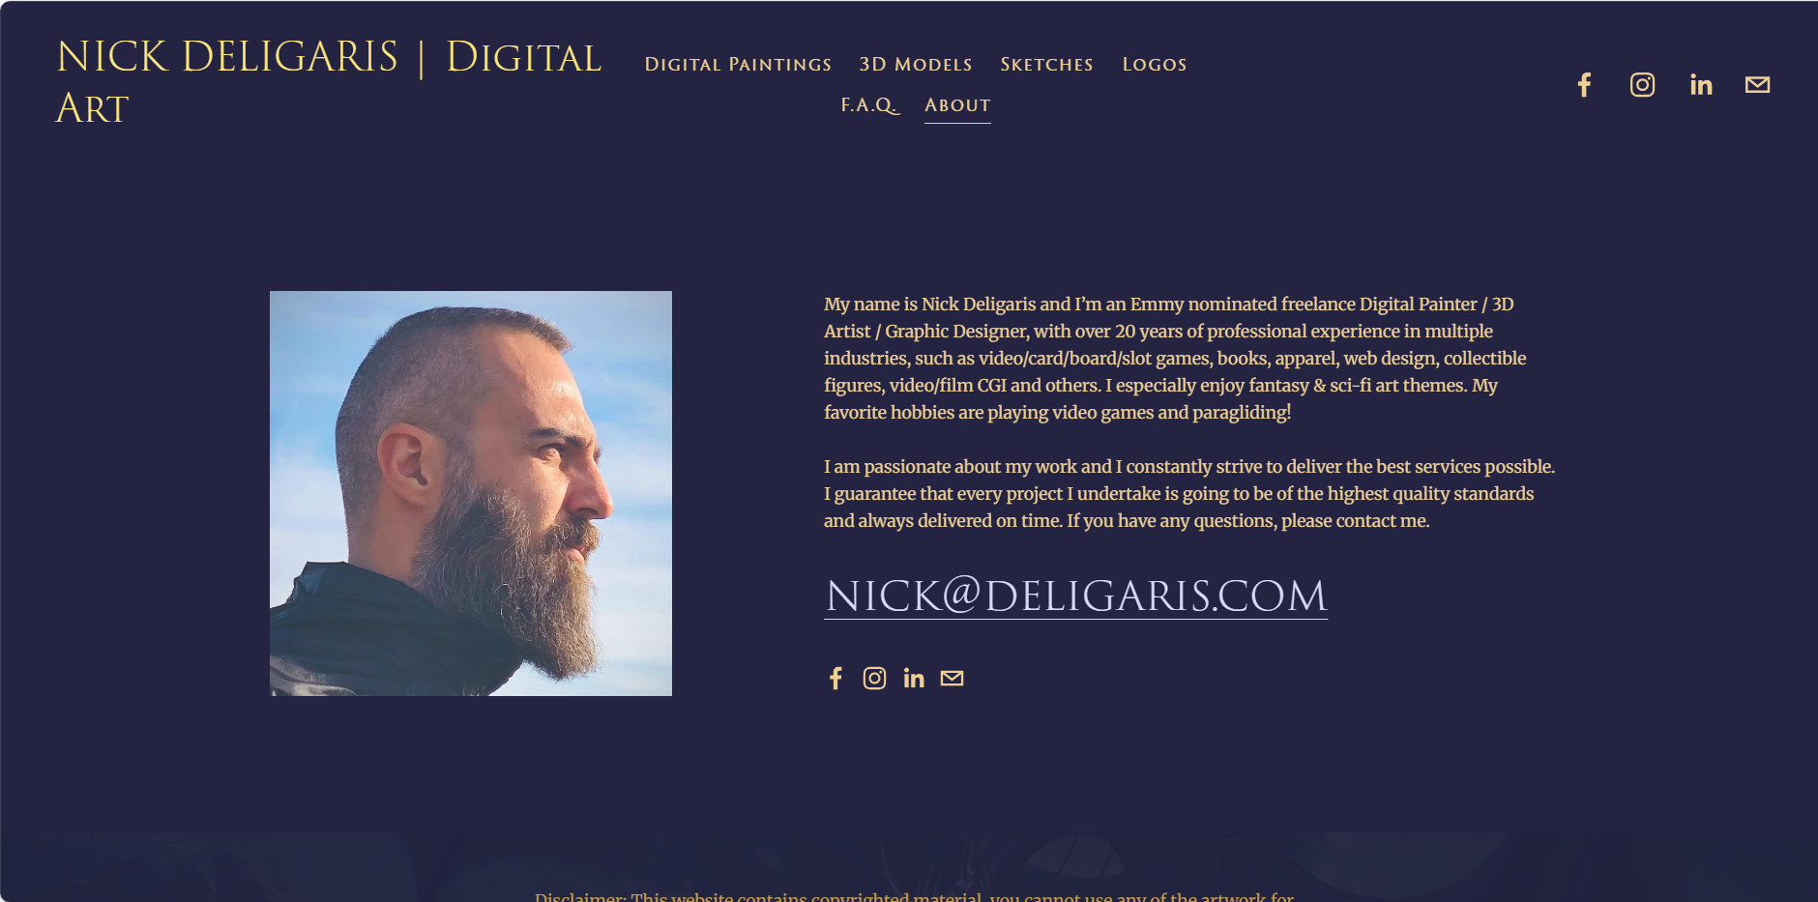Open the F.A.Q. page
Viewport: 1818px width, 902px height.
[869, 105]
